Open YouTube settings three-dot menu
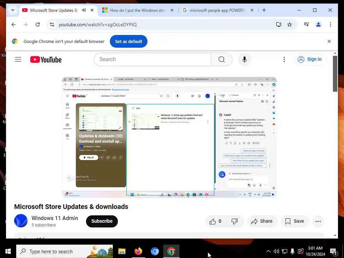This screenshot has height=258, width=344. click(284, 59)
